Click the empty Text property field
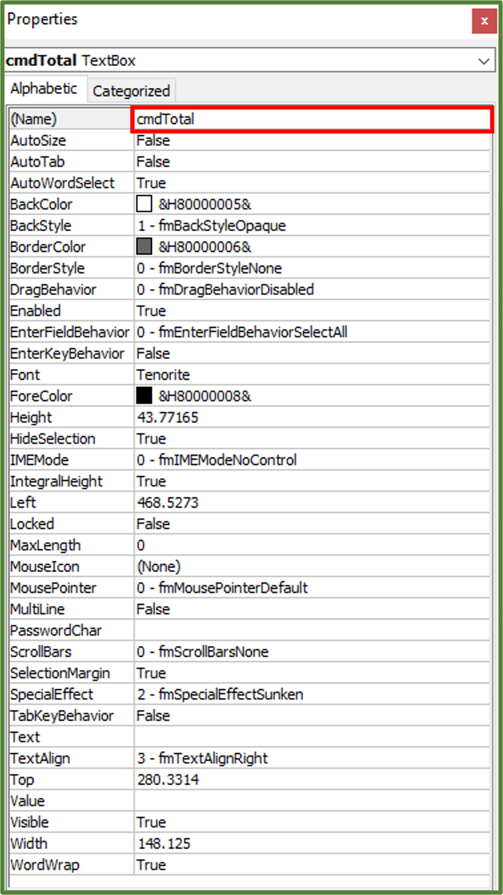 click(x=312, y=737)
